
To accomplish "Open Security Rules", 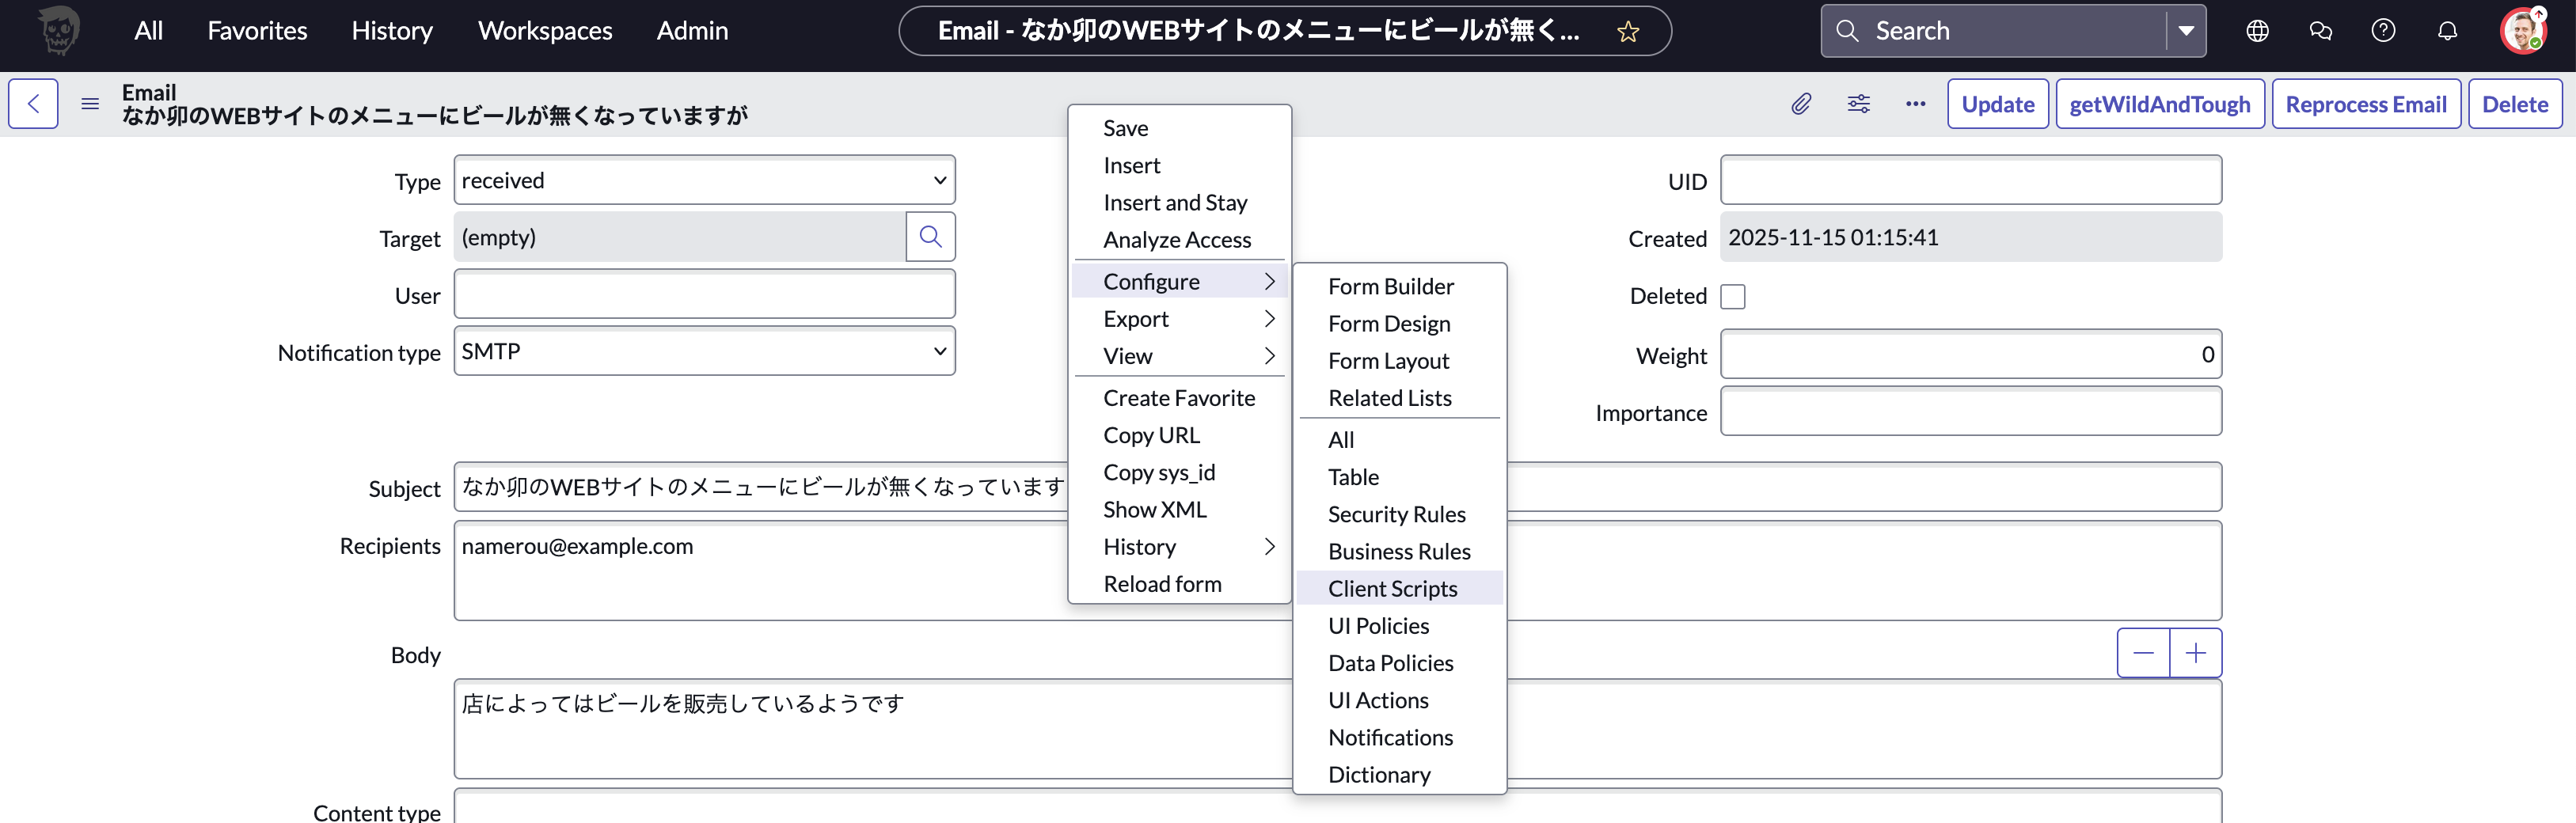I will [1399, 514].
